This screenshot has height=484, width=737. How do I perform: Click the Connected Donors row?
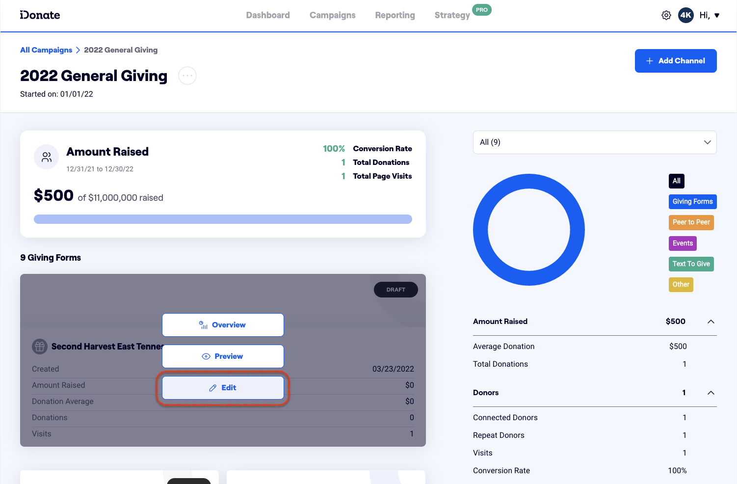580,418
